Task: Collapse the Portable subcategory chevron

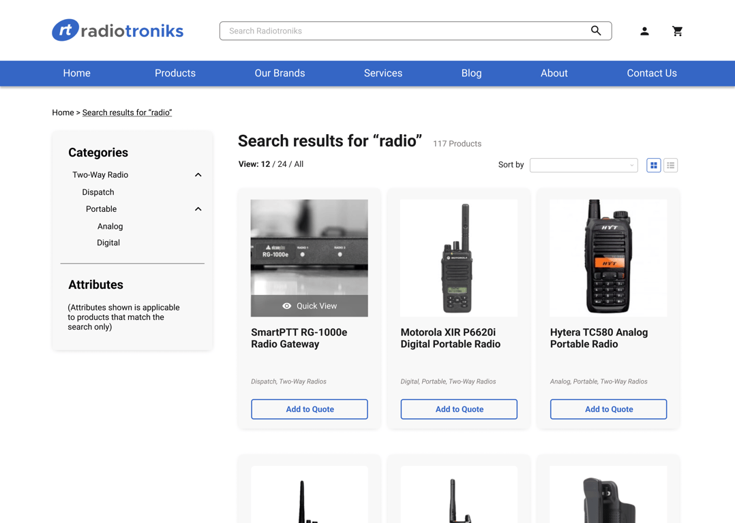Action: 198,209
